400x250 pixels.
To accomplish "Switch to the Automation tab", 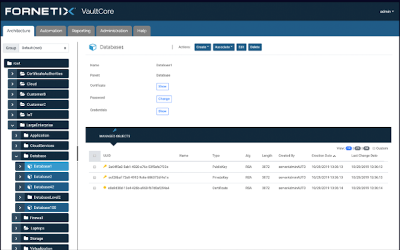I will (51, 31).
